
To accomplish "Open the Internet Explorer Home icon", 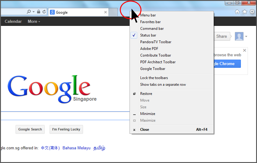I will pos(237,12).
